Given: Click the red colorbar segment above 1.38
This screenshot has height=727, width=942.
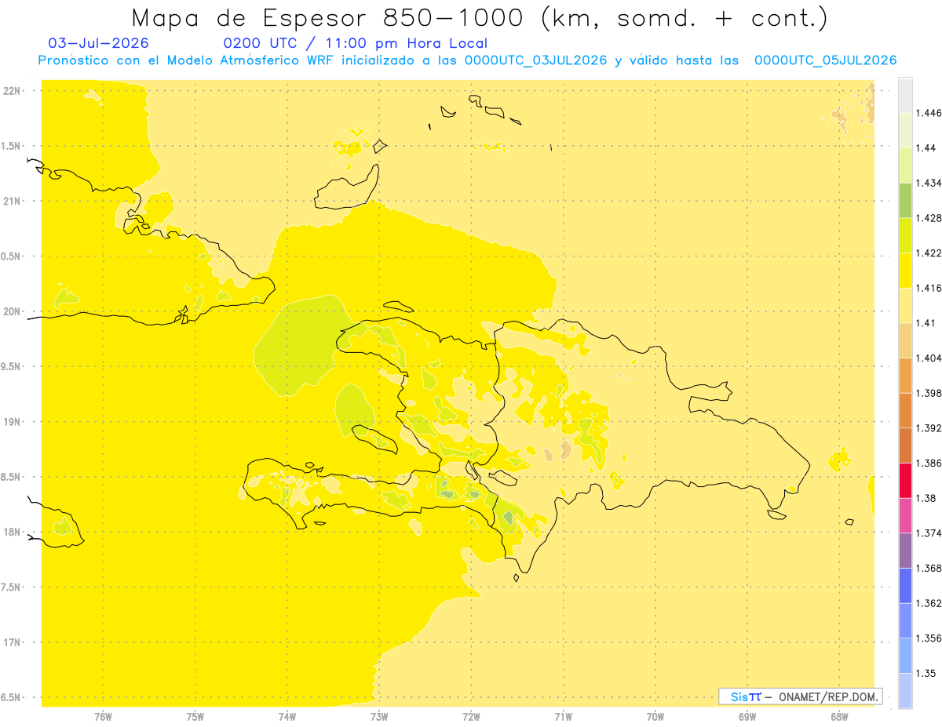Looking at the screenshot, I should coord(905,480).
